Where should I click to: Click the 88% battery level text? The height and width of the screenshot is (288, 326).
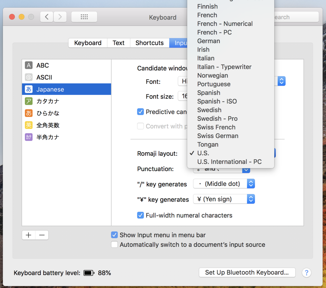coord(104,273)
